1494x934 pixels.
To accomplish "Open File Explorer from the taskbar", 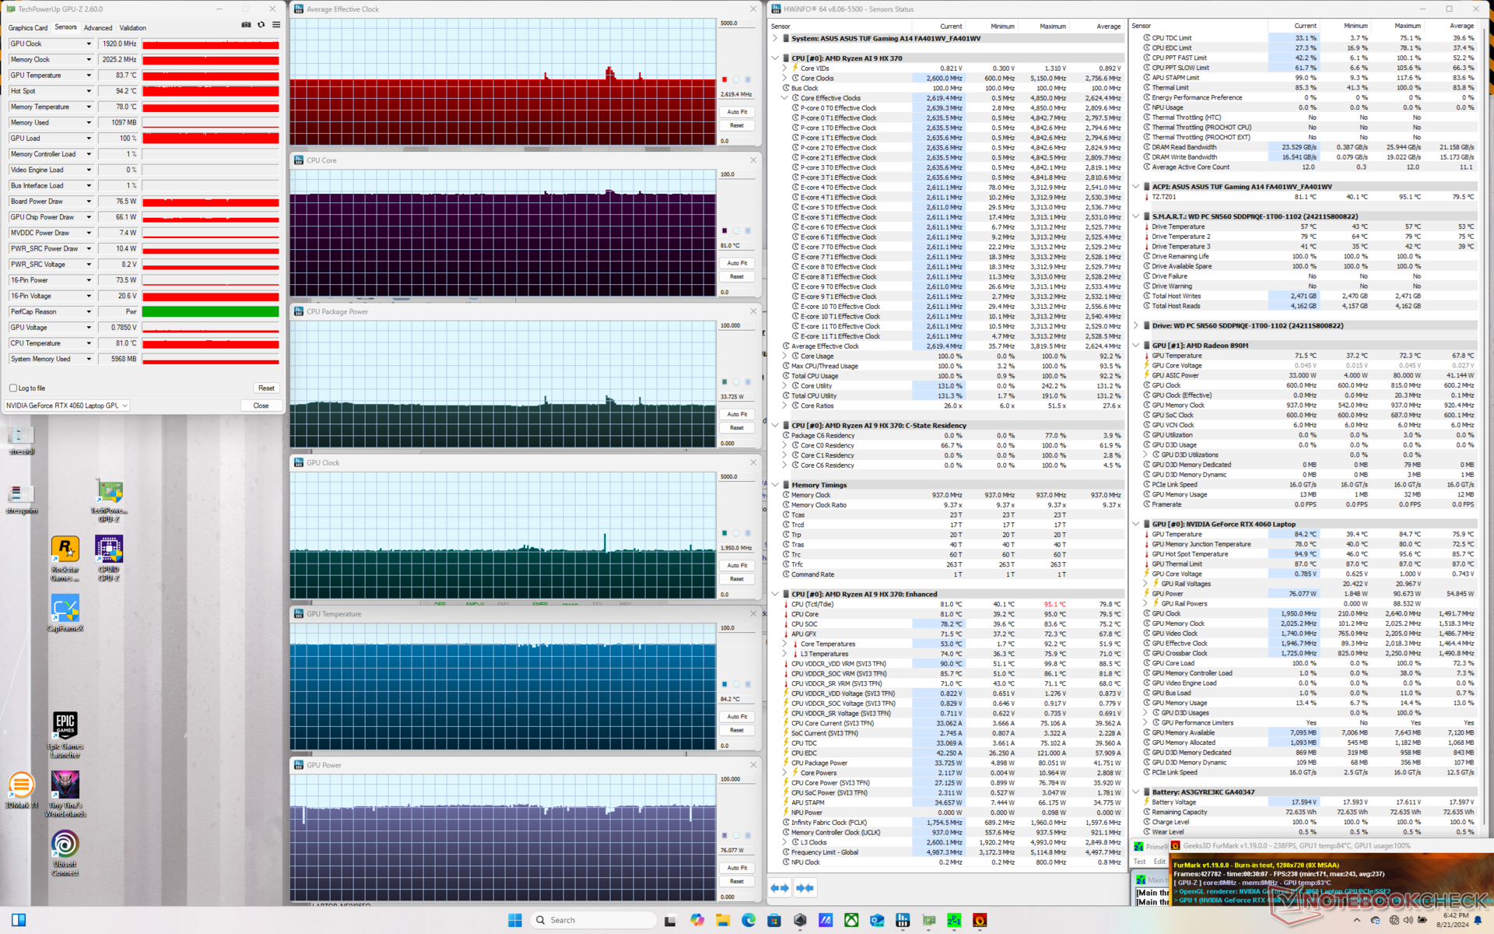I will (722, 920).
